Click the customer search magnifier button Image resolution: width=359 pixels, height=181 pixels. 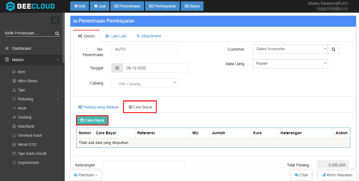333,49
